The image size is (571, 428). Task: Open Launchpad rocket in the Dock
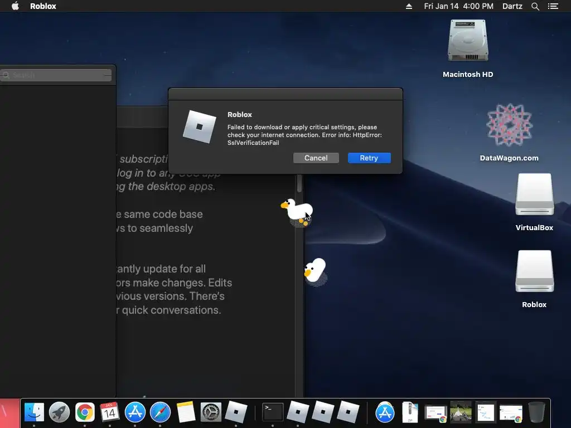pos(59,412)
